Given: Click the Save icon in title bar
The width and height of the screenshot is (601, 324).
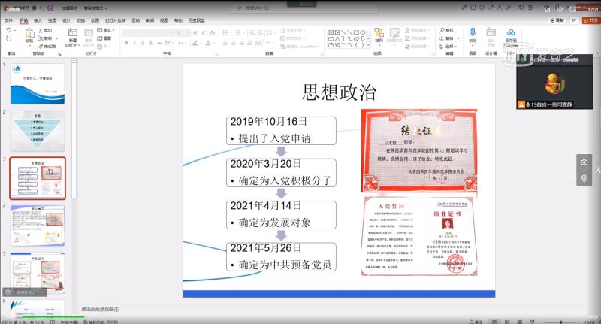Looking at the screenshot, I should coord(50,8).
